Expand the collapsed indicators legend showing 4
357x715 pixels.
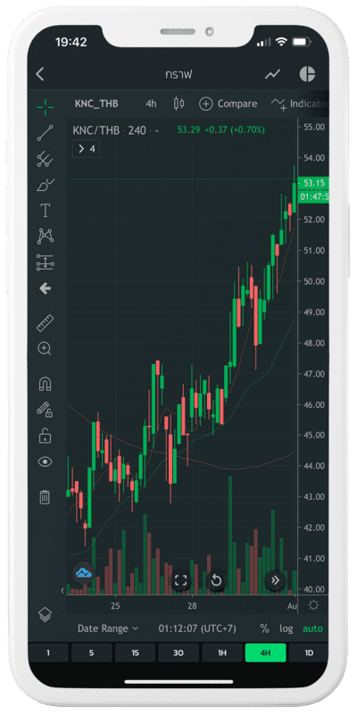pyautogui.click(x=87, y=149)
